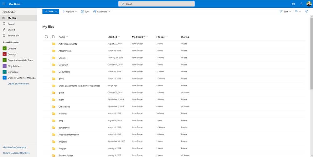Click the ColApps shared library icon
Viewport: 313px width, 157px height.
point(4,55)
